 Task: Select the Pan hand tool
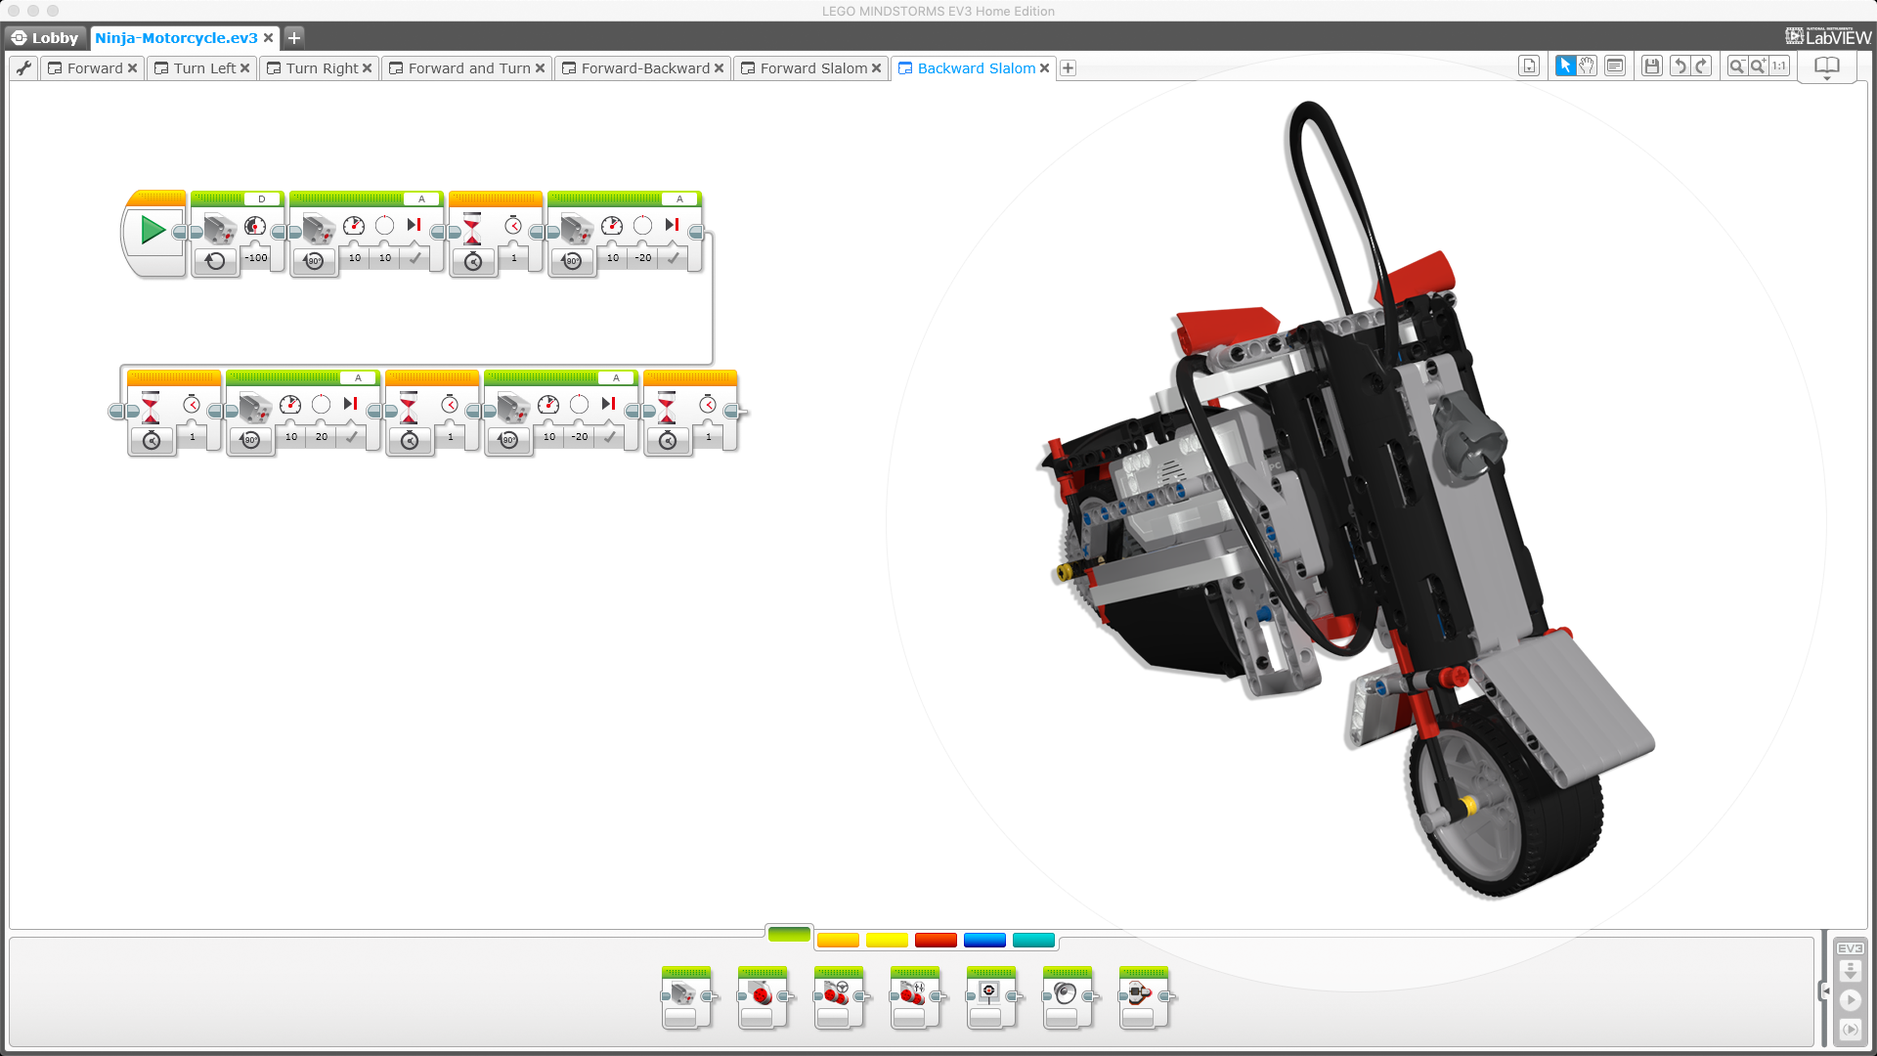[1587, 66]
